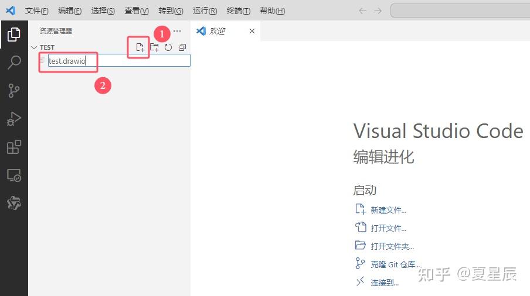The height and width of the screenshot is (296, 530).
Task: Open the 选择(S) menu
Action: (103, 11)
